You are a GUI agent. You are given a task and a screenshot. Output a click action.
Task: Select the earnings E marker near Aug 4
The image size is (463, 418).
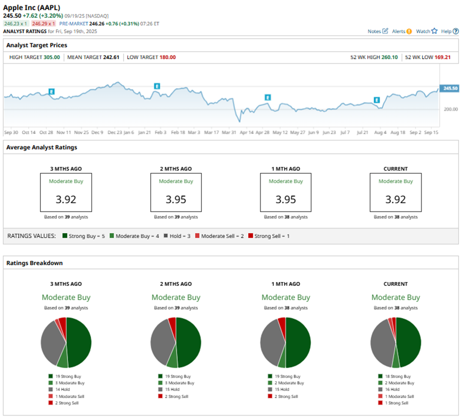pos(376,100)
